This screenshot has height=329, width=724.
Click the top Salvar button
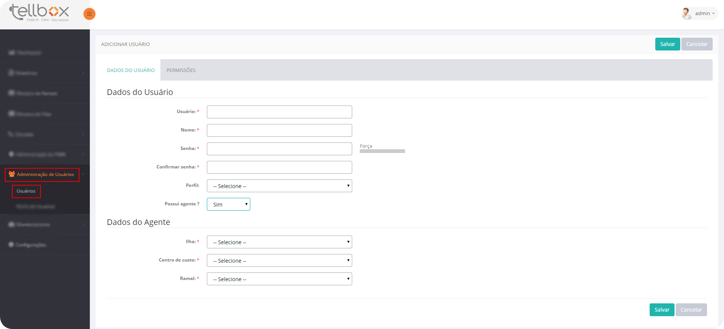tap(667, 44)
